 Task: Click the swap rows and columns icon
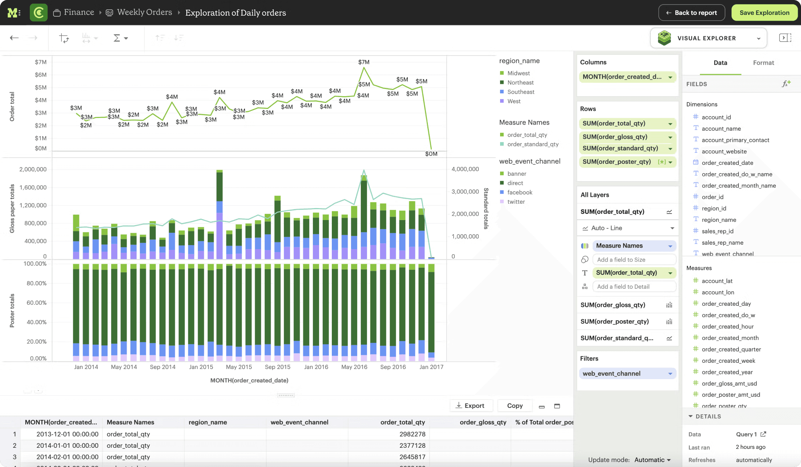(x=64, y=38)
